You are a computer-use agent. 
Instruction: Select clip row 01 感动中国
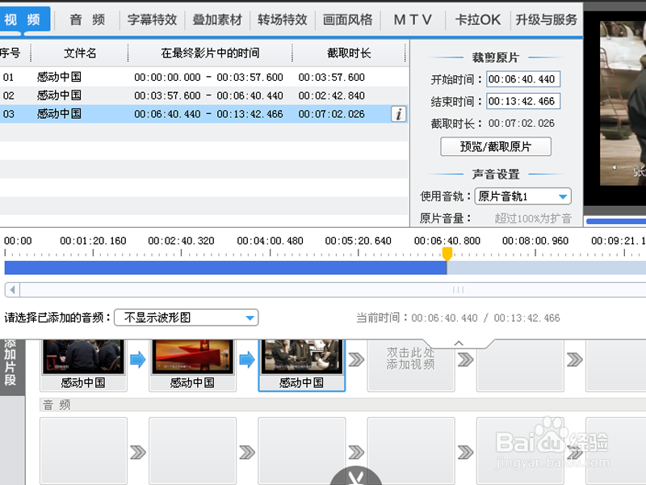point(204,77)
